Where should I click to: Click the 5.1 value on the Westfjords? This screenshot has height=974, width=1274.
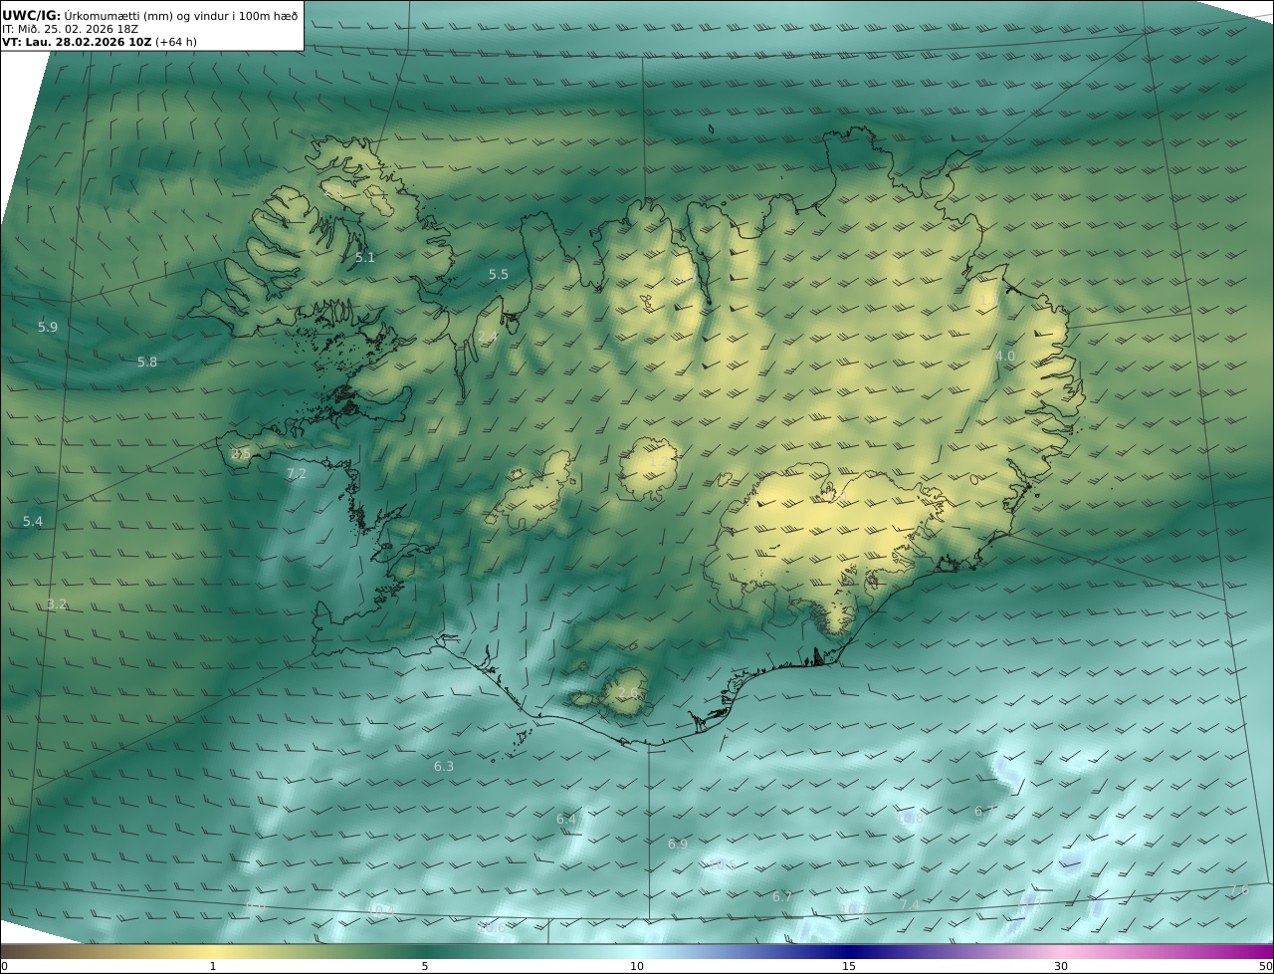pyautogui.click(x=365, y=257)
